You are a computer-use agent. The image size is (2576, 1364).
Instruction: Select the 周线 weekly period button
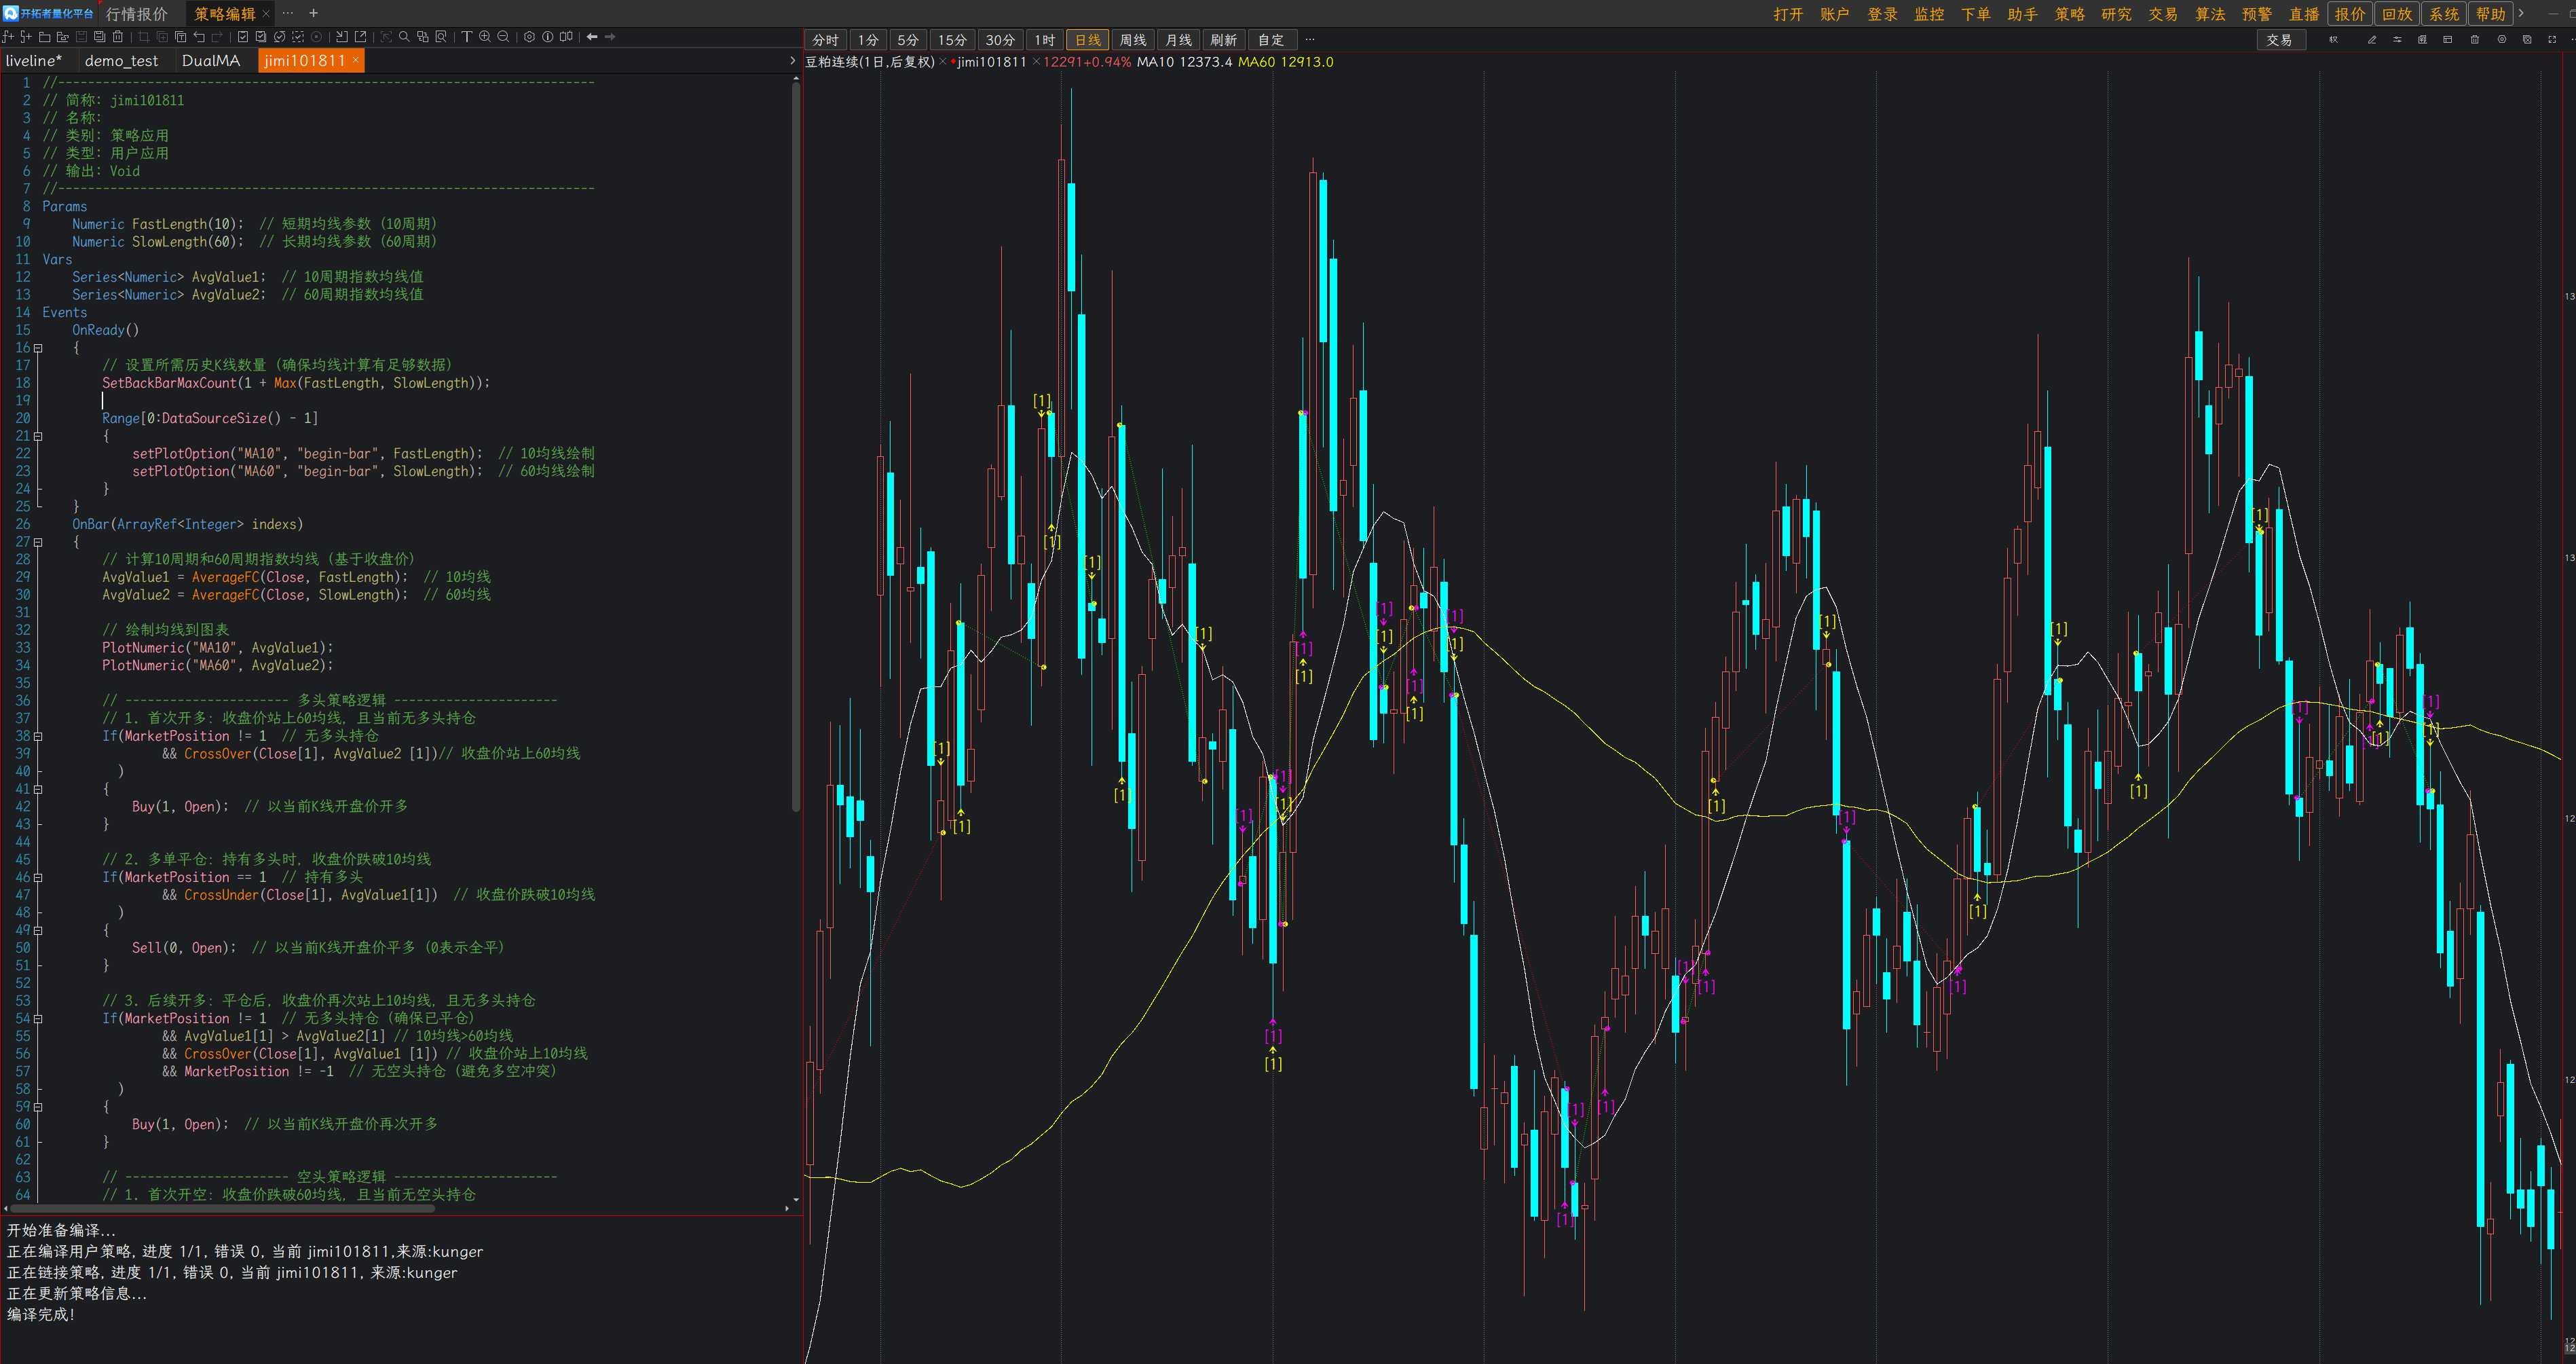pyautogui.click(x=1132, y=40)
